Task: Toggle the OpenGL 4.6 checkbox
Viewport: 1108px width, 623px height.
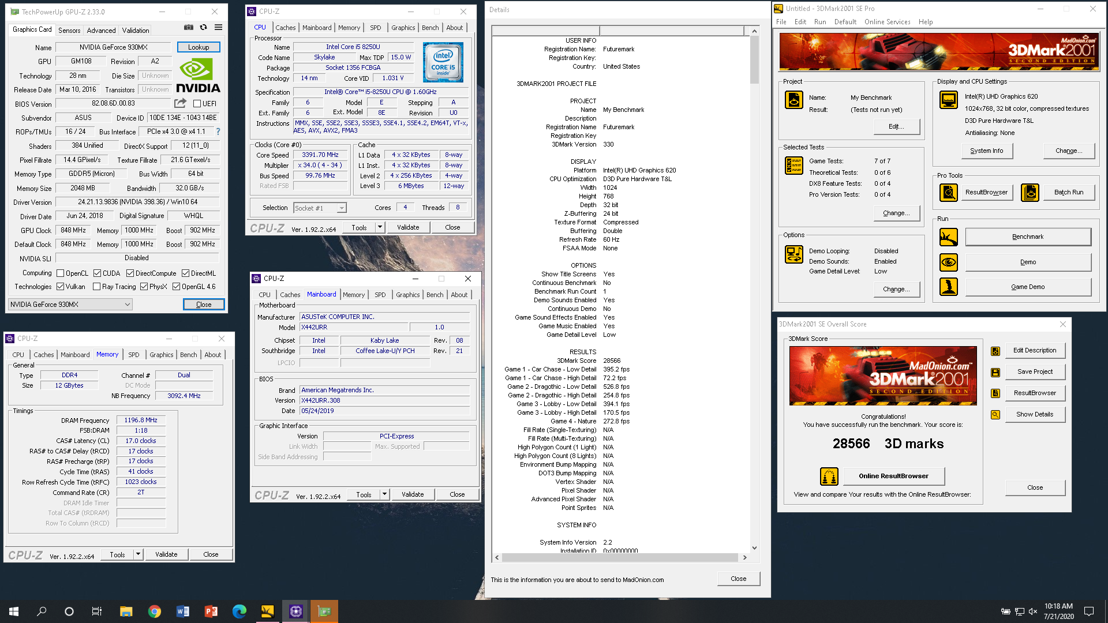Action: tap(176, 287)
